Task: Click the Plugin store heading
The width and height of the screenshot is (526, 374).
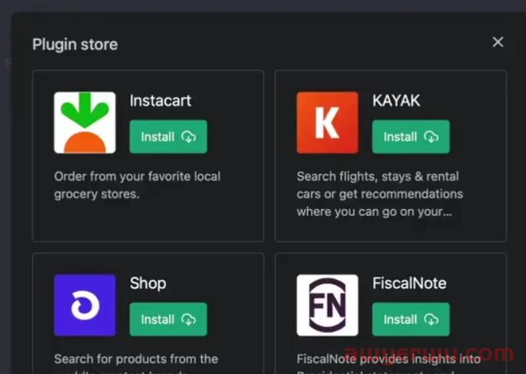Action: [75, 44]
